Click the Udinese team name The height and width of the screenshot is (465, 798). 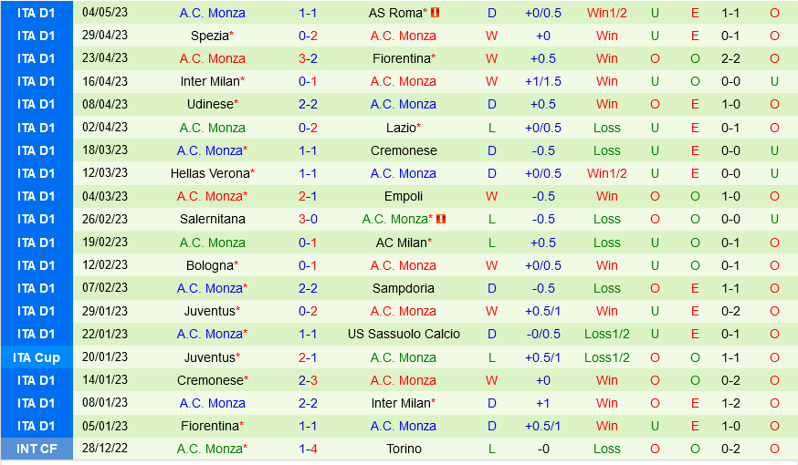(210, 104)
